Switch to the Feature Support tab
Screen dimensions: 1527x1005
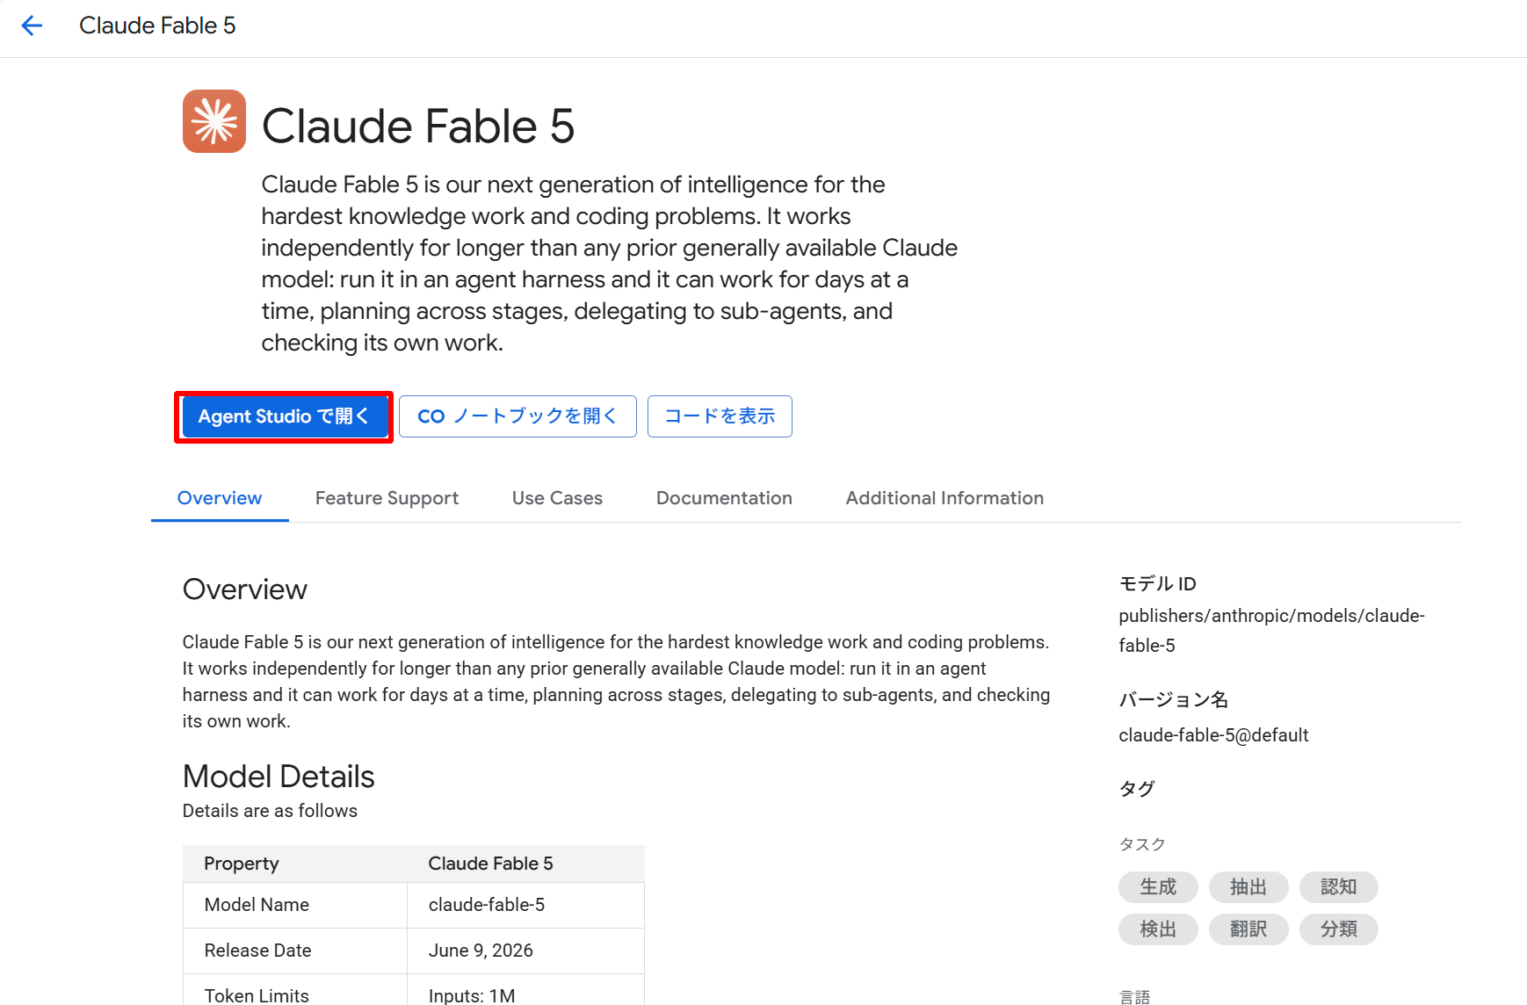click(387, 498)
